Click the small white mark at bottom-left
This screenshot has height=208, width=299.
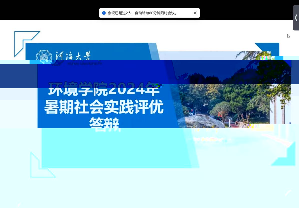coord(19,204)
